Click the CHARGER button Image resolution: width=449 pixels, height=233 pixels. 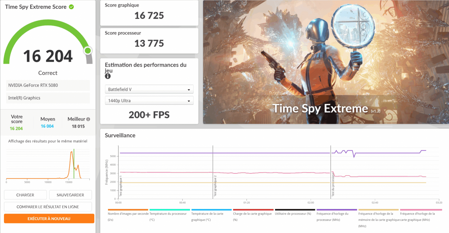click(25, 195)
